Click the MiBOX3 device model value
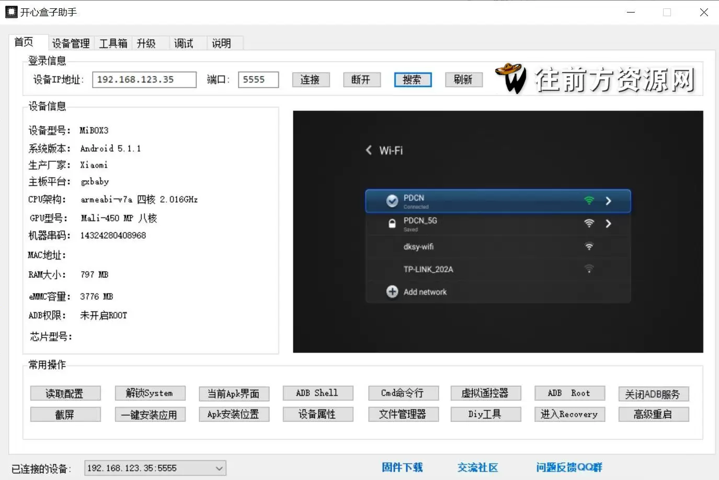This screenshot has height=480, width=719. (94, 130)
